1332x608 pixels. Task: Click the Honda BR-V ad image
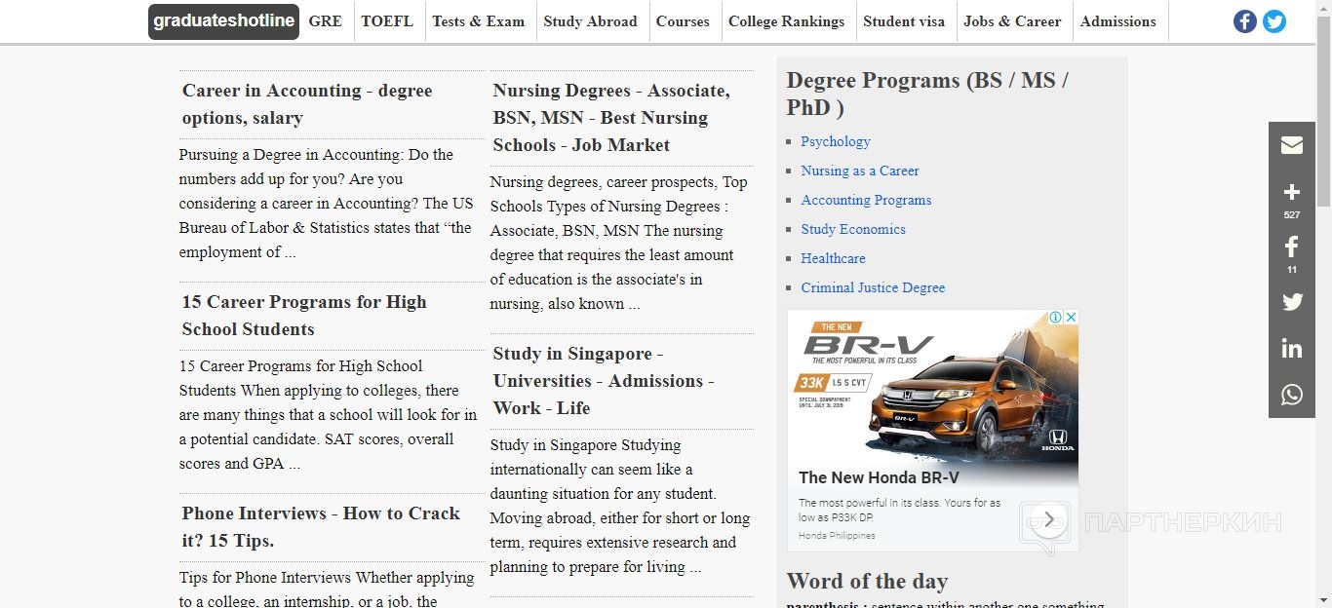(933, 385)
